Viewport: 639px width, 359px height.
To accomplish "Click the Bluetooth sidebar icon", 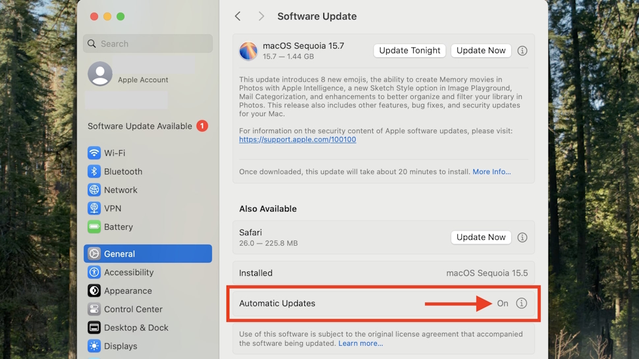I will pyautogui.click(x=94, y=171).
